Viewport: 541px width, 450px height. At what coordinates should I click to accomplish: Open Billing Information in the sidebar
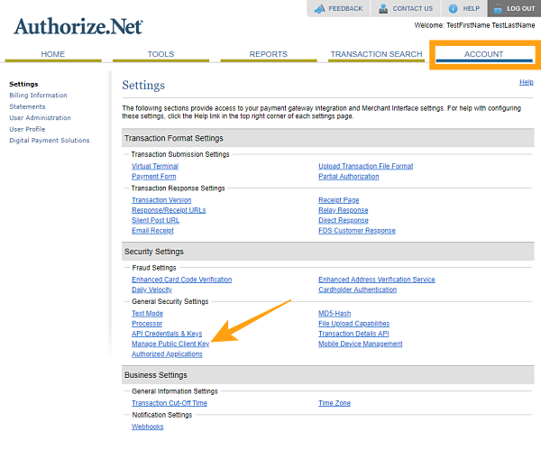[38, 96]
